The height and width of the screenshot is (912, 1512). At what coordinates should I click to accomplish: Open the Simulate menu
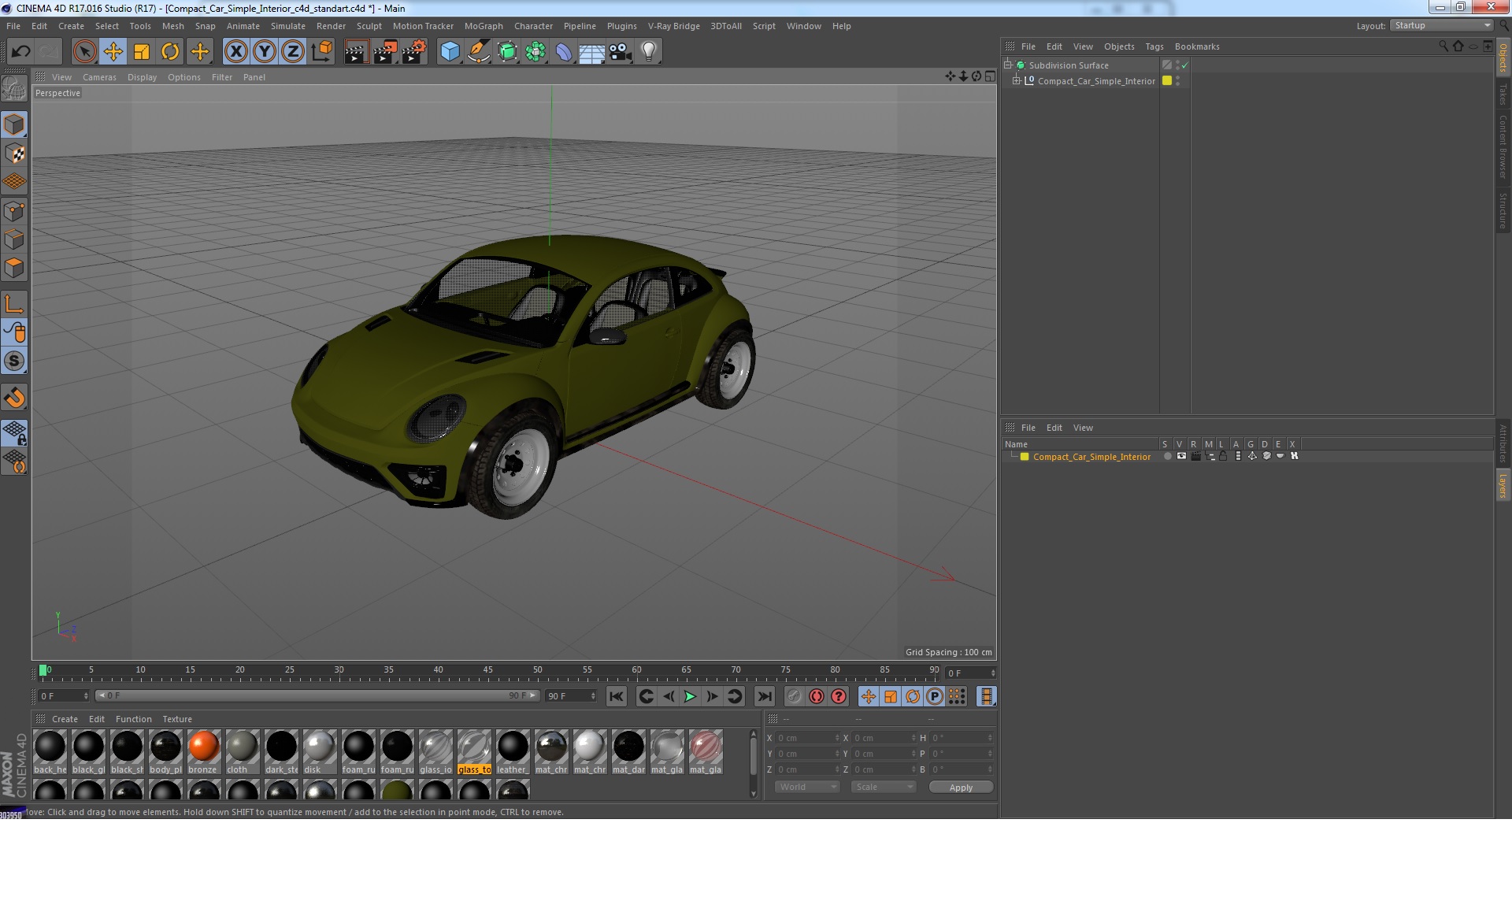pyautogui.click(x=288, y=26)
